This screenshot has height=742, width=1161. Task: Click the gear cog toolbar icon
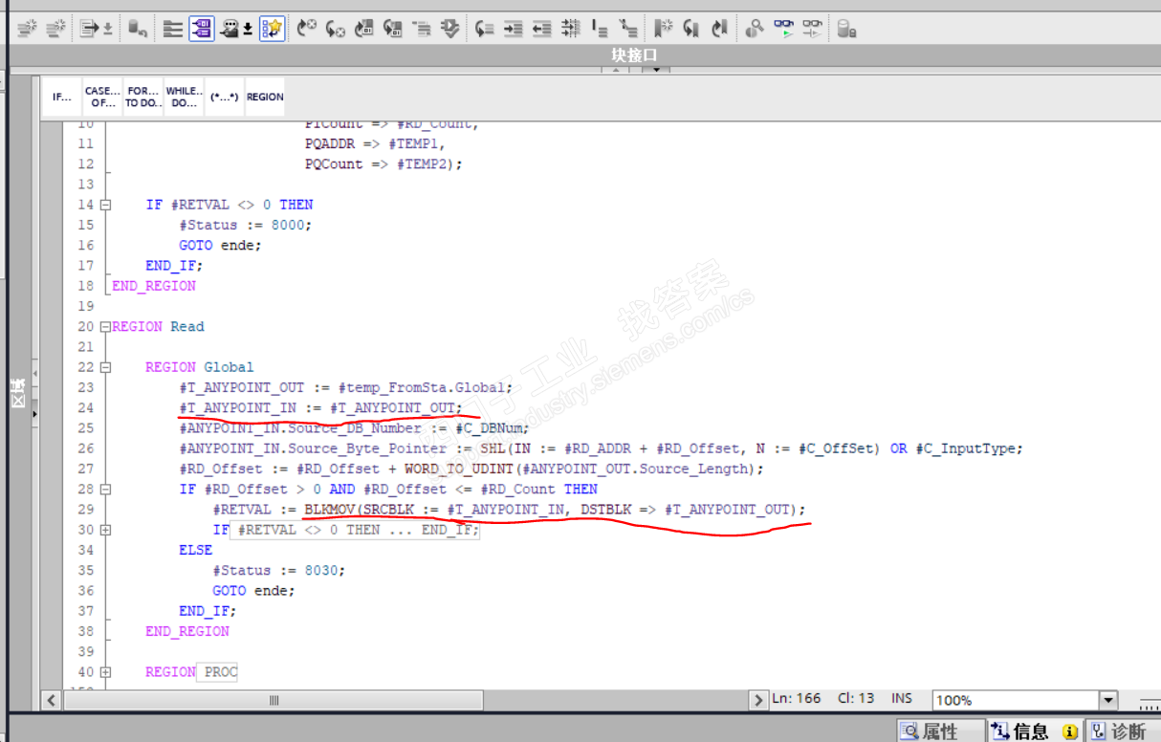(x=755, y=29)
